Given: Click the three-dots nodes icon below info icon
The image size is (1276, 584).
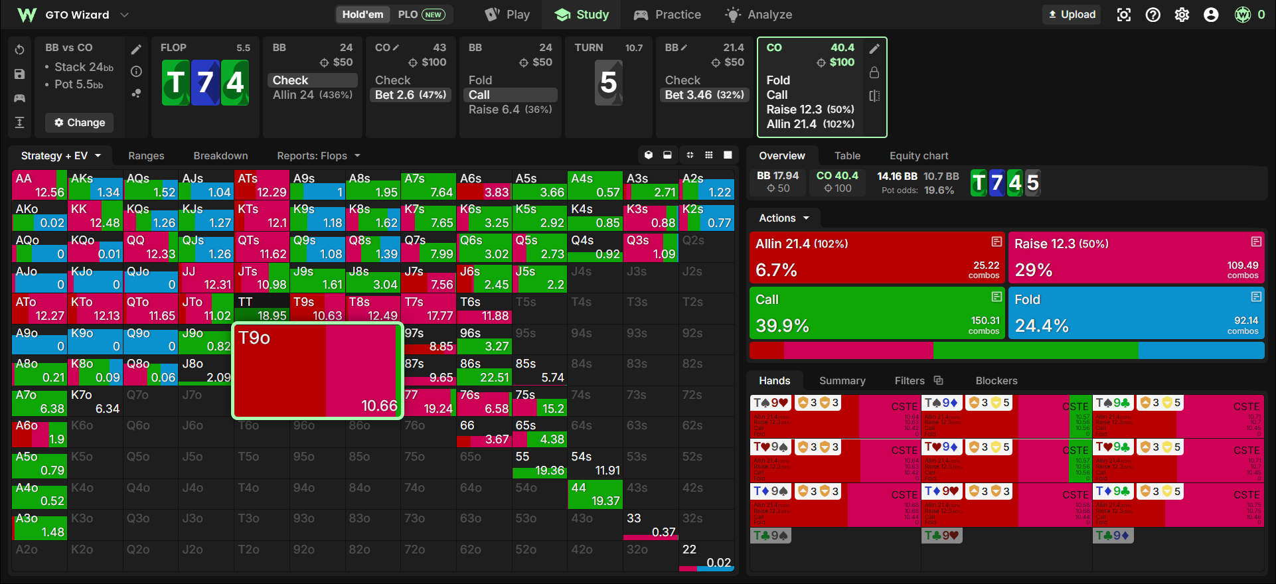Looking at the screenshot, I should 136,94.
